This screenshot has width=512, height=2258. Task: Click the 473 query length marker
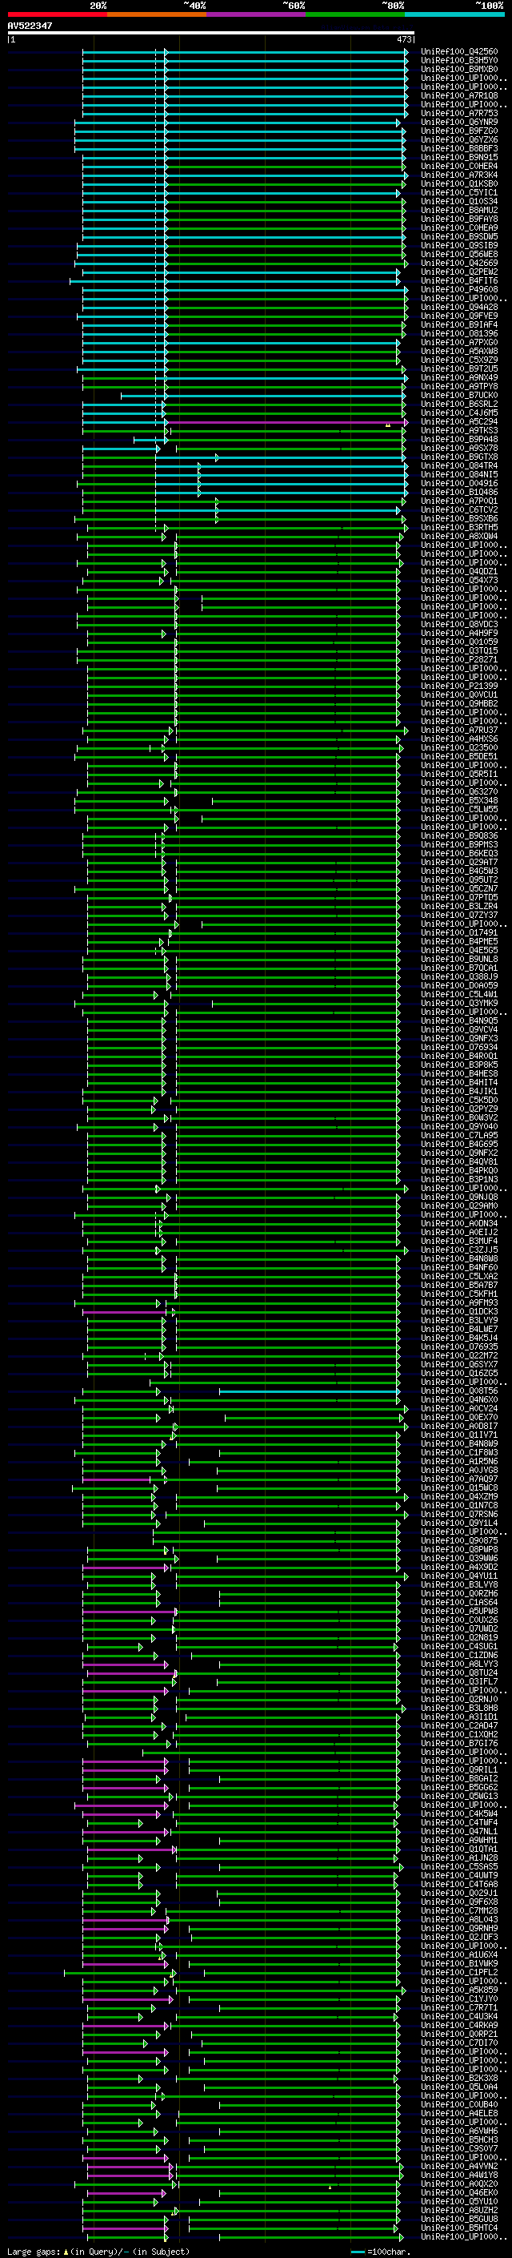pos(404,39)
